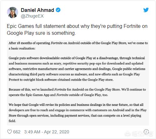Click the blue verified badge
This screenshot has width=156, height=139.
(x=58, y=10)
